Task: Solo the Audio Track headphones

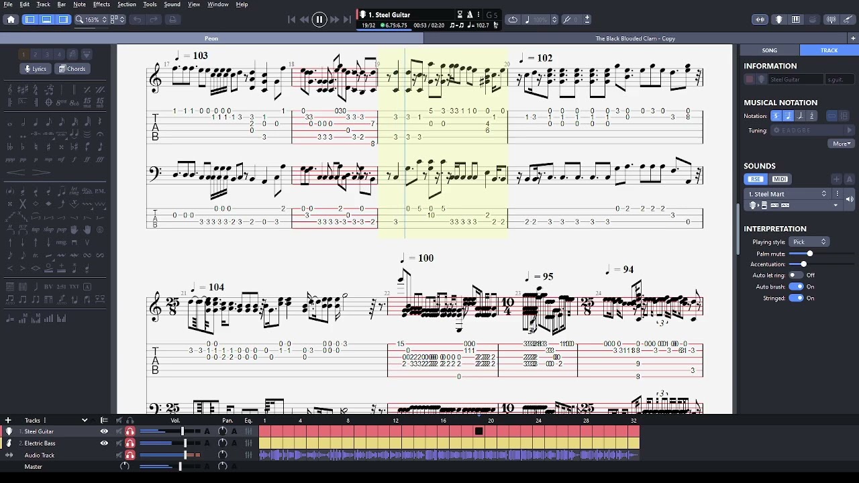Action: (x=130, y=455)
